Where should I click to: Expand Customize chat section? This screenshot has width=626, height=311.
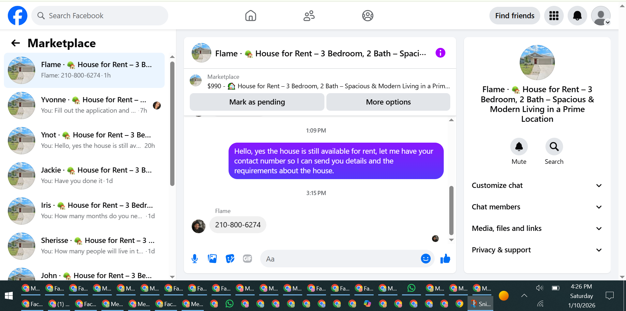(537, 185)
